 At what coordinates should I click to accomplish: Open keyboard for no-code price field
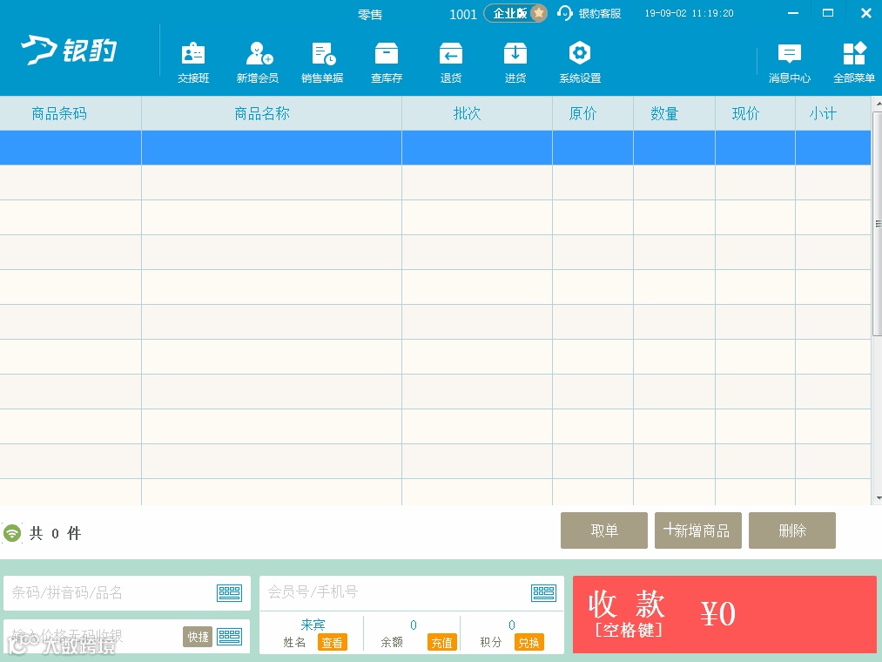coord(230,637)
